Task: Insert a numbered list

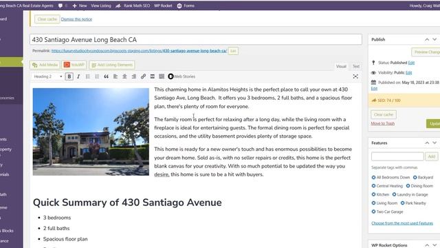Action: point(97,76)
